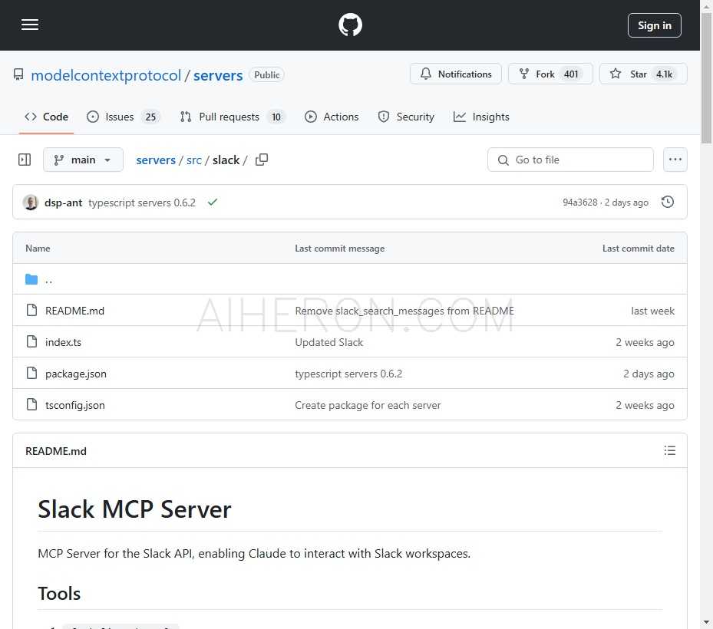Star the repository

click(643, 74)
